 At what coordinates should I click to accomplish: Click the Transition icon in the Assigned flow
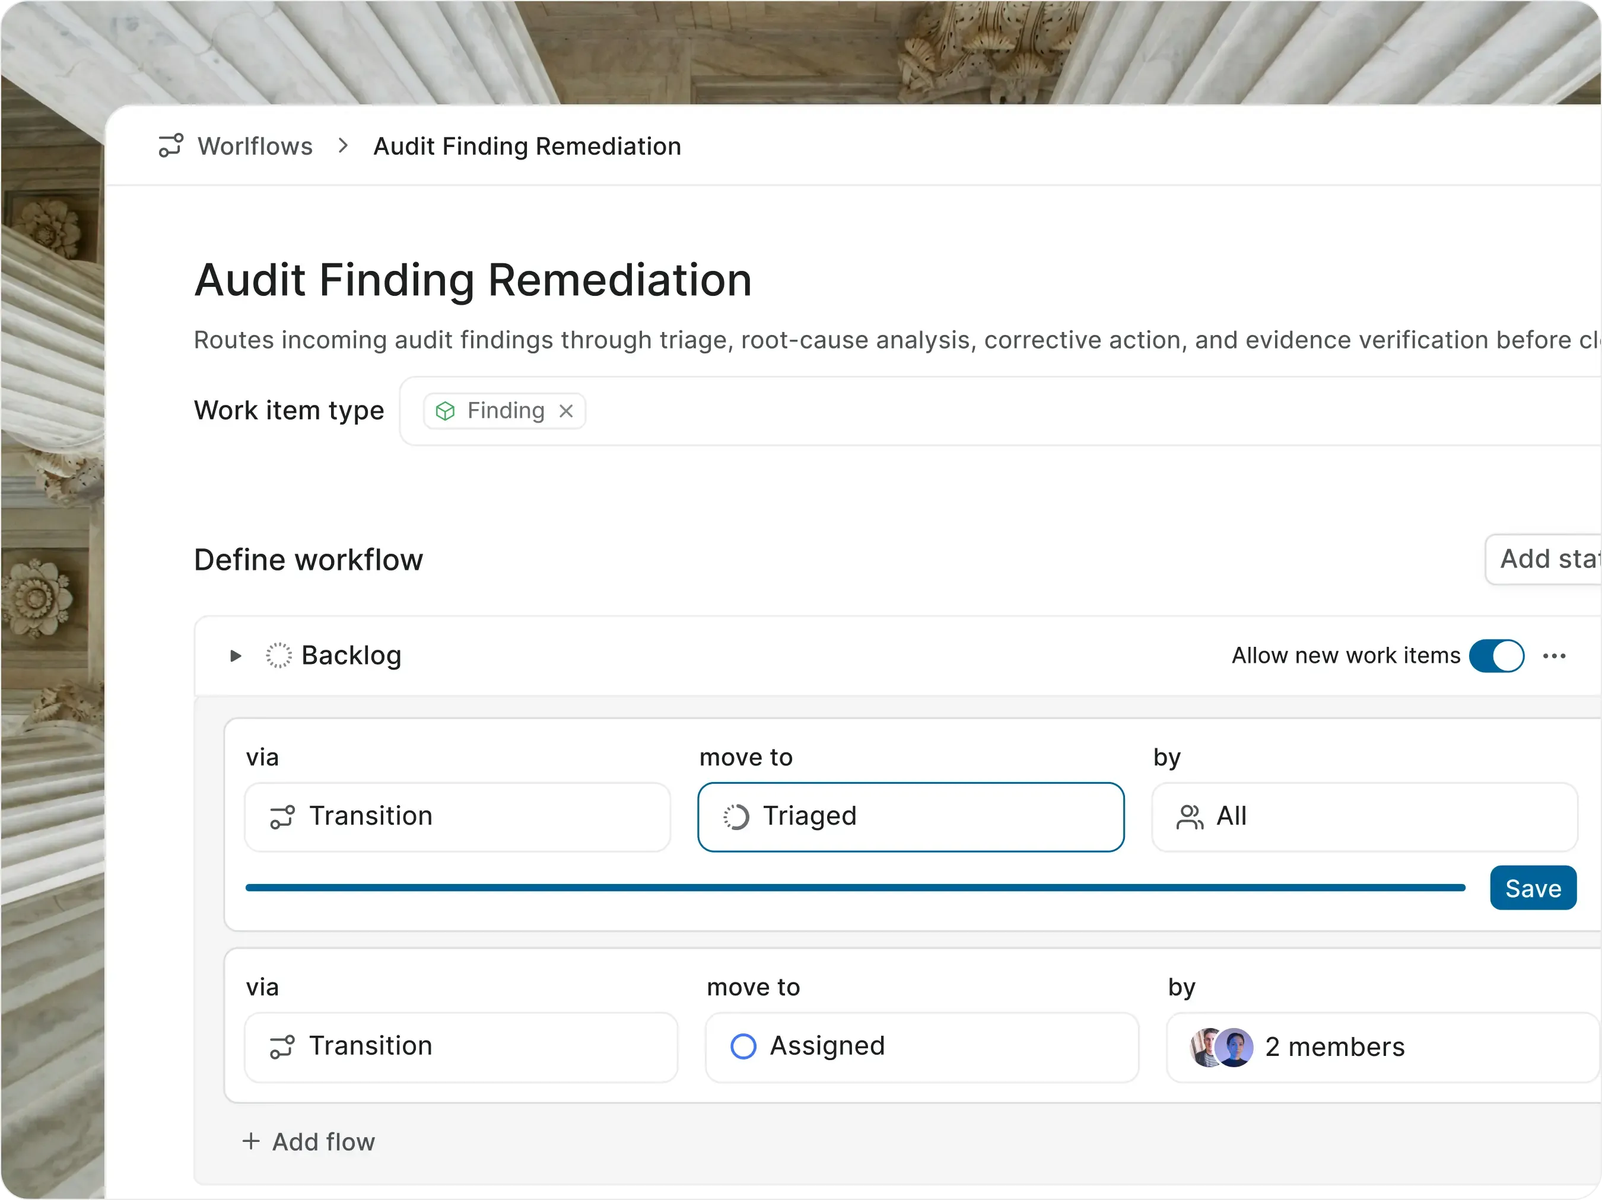coord(282,1047)
